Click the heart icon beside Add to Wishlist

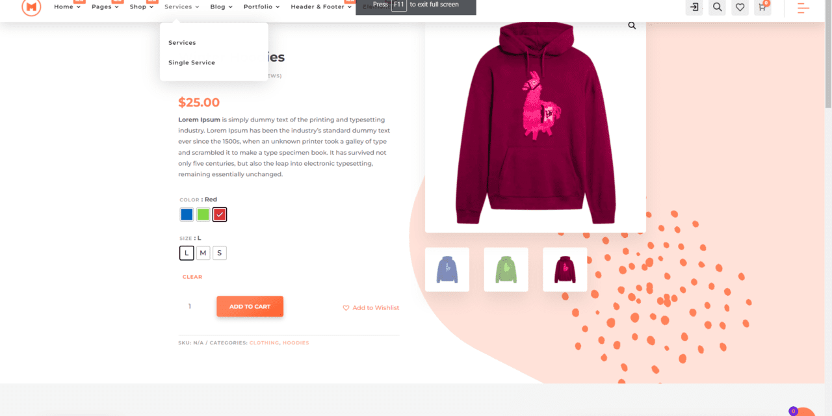click(x=346, y=308)
